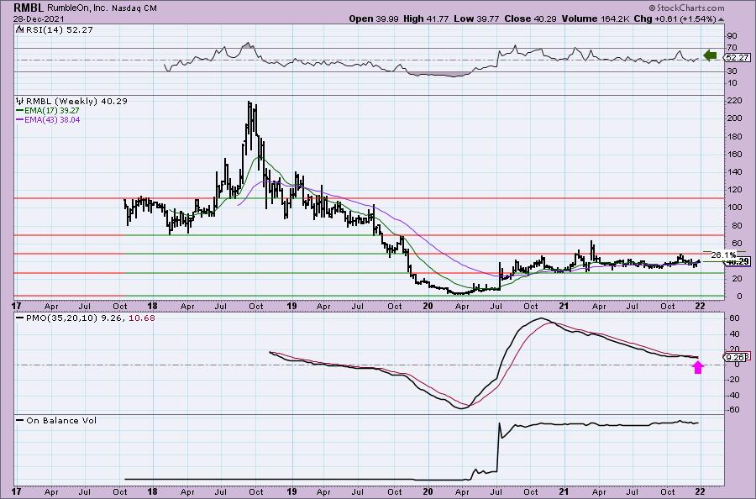Click the up triangle next to Chg percentage
Viewport: 756px width, 499px height.
coord(722,19)
